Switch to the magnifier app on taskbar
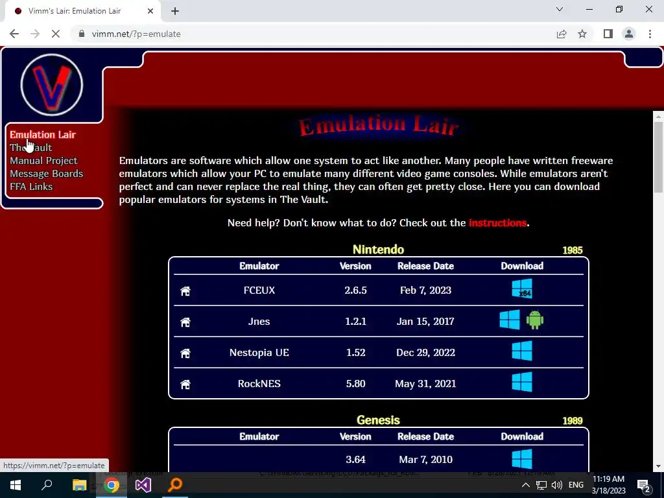664x498 pixels. pyautogui.click(x=175, y=485)
